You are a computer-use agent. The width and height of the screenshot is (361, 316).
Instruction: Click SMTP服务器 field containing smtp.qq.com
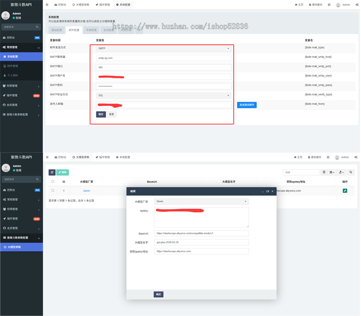(x=164, y=58)
